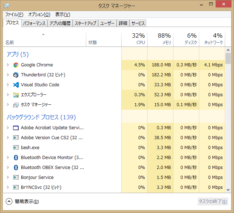Click Thunderbird's 182.2 MB memory value

pos(161,75)
